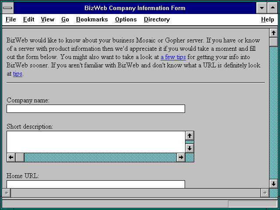Image resolution: width=280 pixels, height=210 pixels.
Task: Click the 'Home URL:' label
Action: (x=23, y=176)
